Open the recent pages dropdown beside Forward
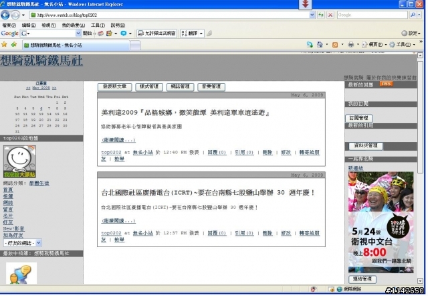The height and width of the screenshot is (296, 428). 23,15
